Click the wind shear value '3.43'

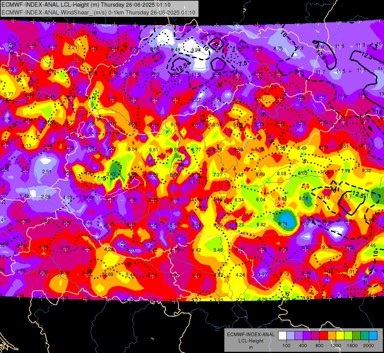pos(111,174)
